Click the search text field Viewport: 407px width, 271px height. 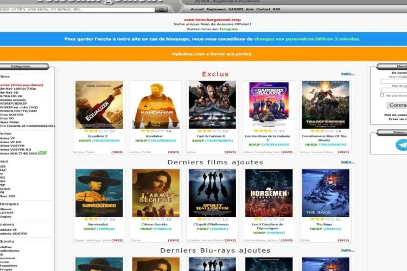77,9
